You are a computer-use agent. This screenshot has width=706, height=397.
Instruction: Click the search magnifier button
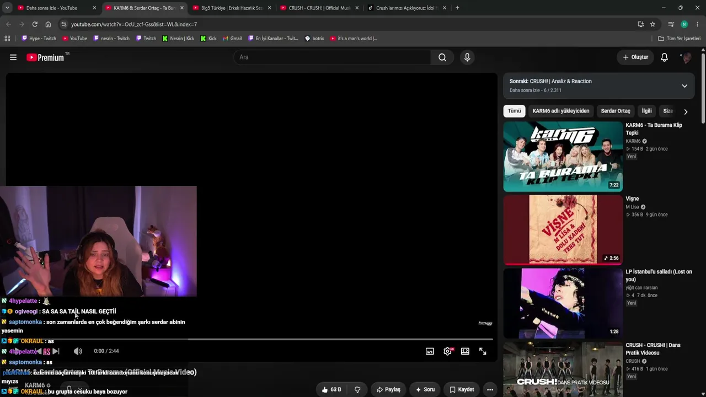pyautogui.click(x=442, y=57)
